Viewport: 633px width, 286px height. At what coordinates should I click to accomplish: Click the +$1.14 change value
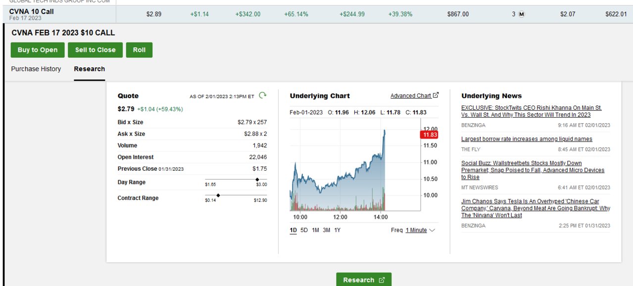click(x=199, y=14)
